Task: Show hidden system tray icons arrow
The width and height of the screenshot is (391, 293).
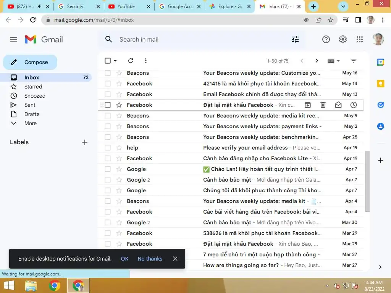Action: point(327,286)
